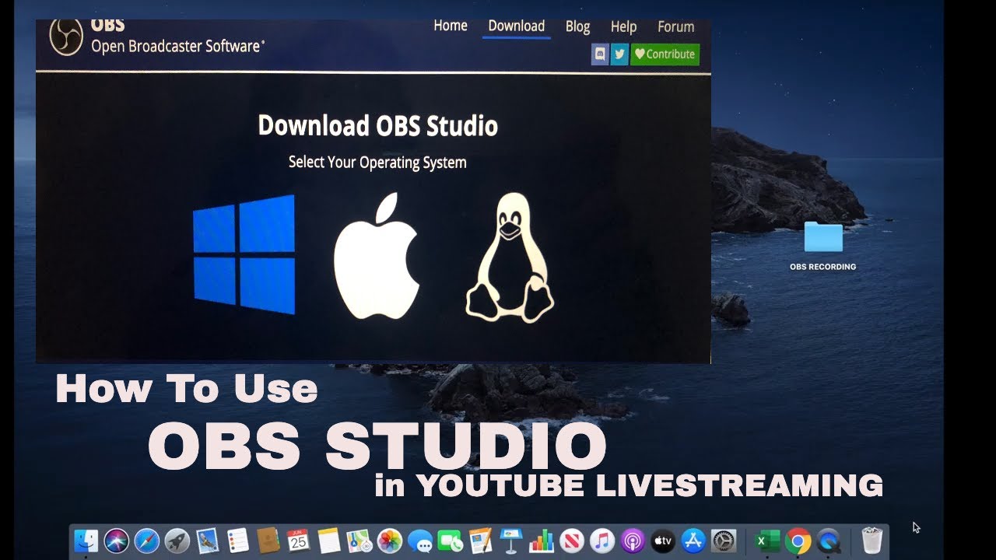Image resolution: width=996 pixels, height=560 pixels.
Task: Open Messages from the dock
Action: pyautogui.click(x=419, y=541)
